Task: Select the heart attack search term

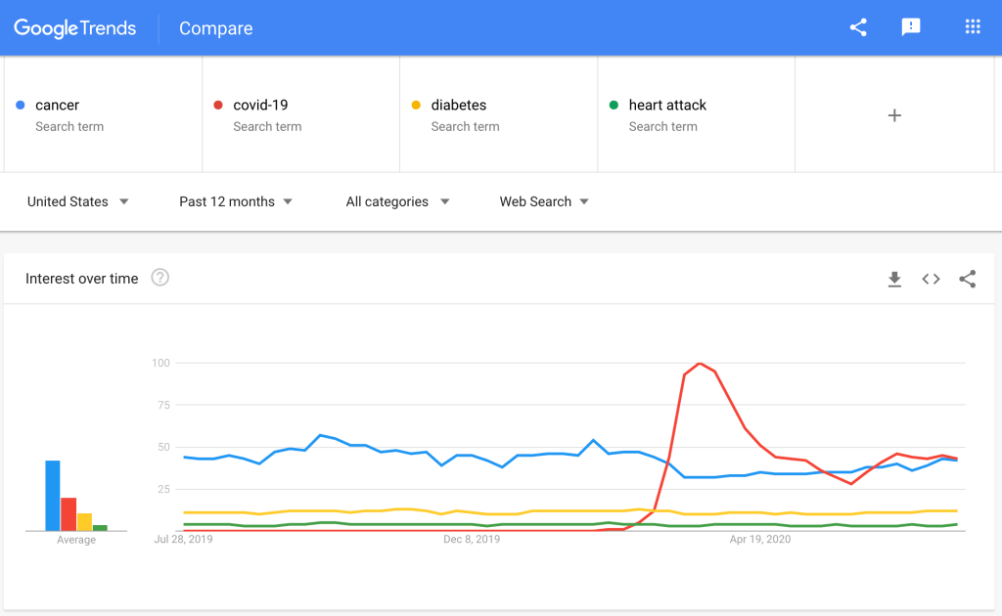Action: (696, 114)
